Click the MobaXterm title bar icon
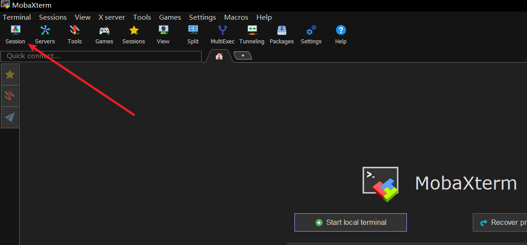 click(5, 5)
